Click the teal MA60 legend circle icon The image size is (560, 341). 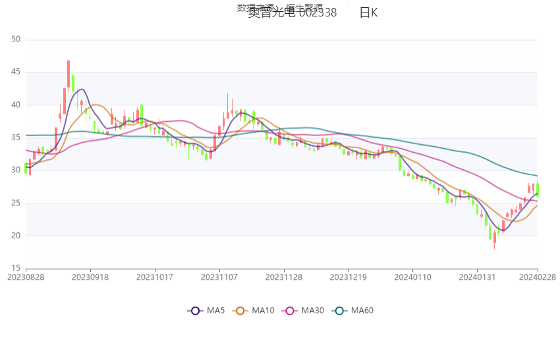coord(339,311)
